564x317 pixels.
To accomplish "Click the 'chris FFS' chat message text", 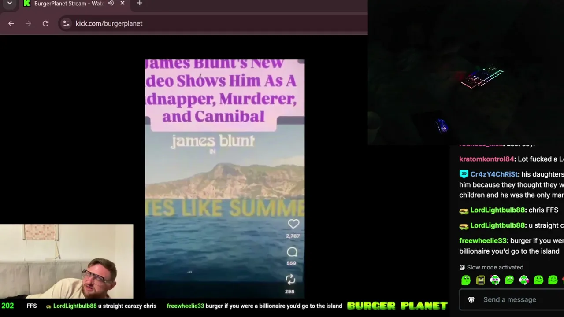I will 543,210.
